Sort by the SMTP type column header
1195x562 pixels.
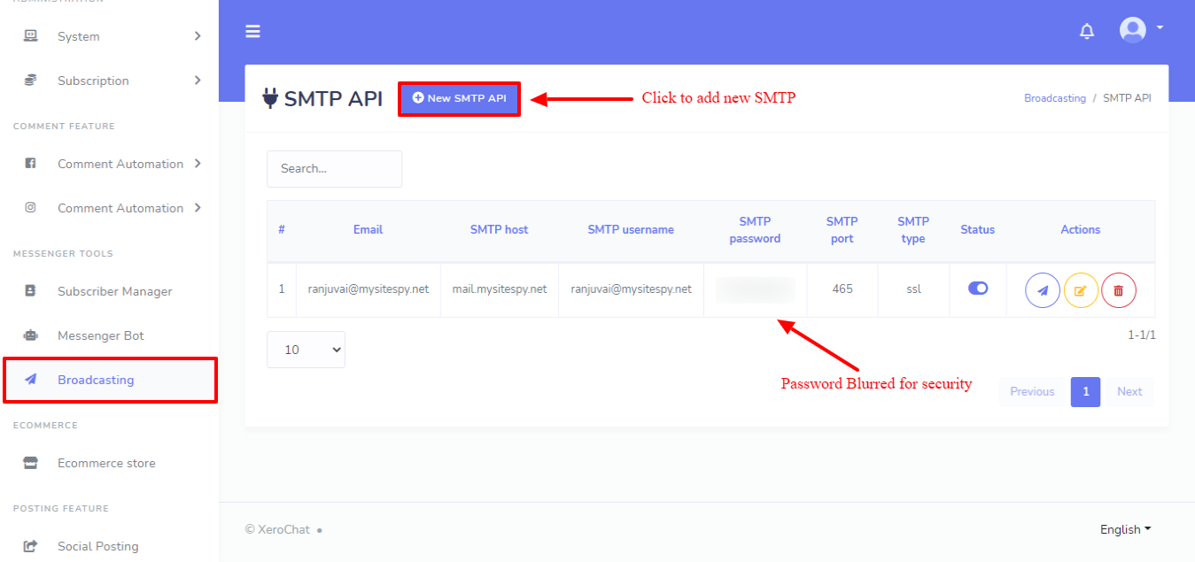pos(913,230)
